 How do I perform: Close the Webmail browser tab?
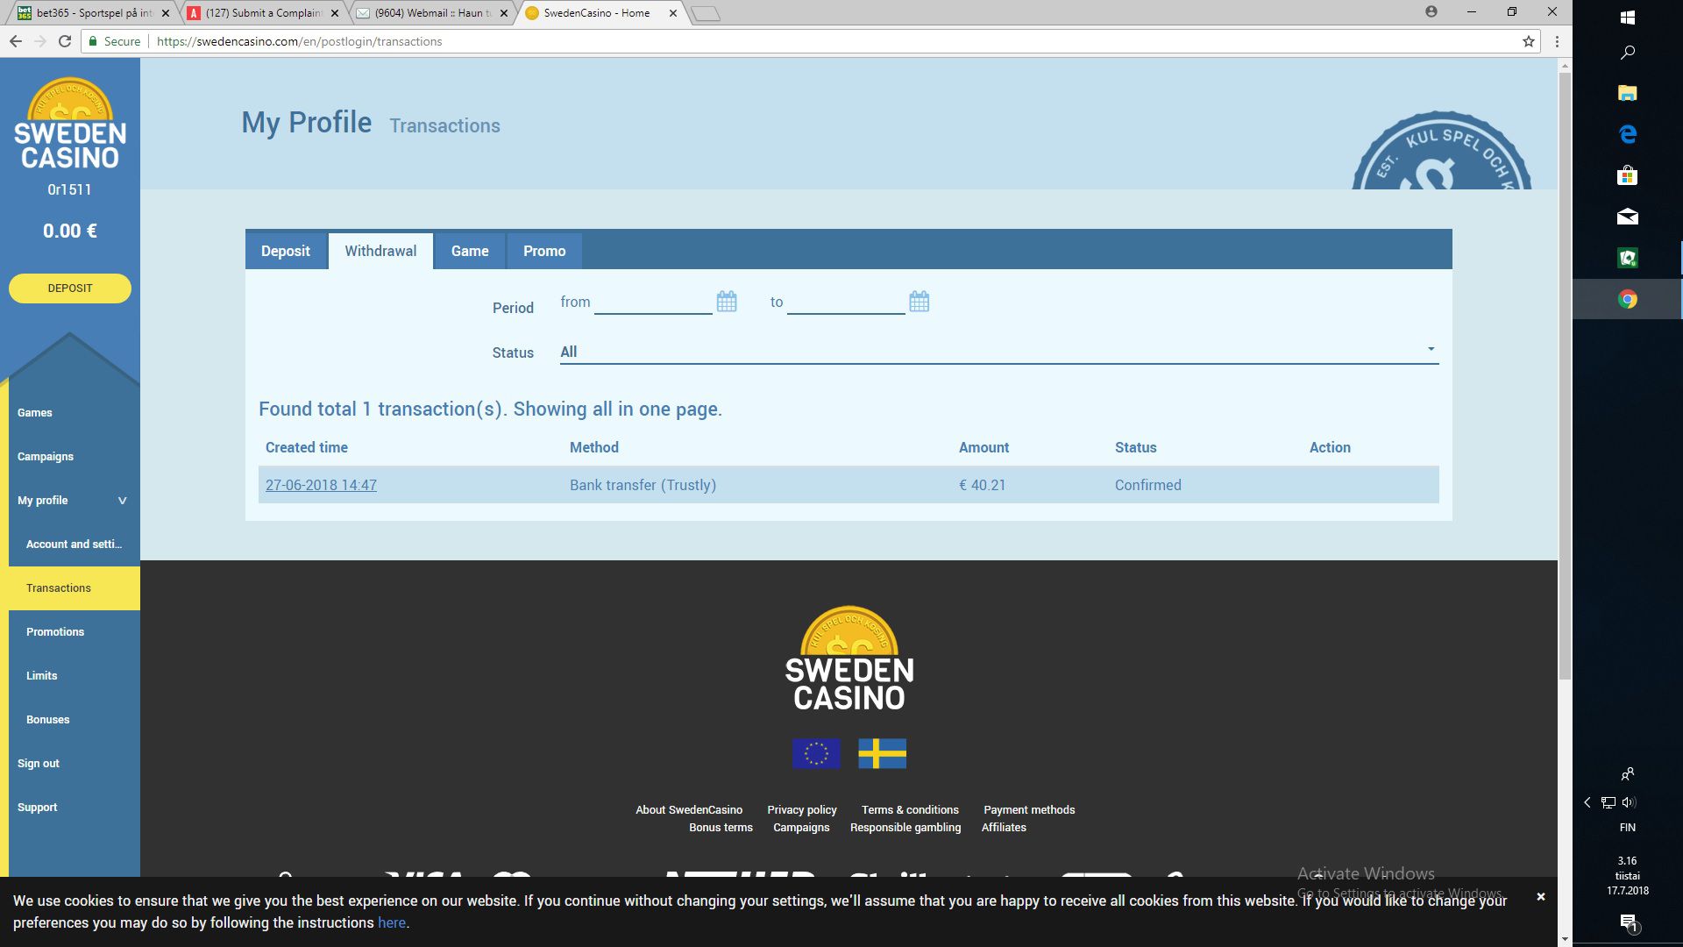[504, 13]
